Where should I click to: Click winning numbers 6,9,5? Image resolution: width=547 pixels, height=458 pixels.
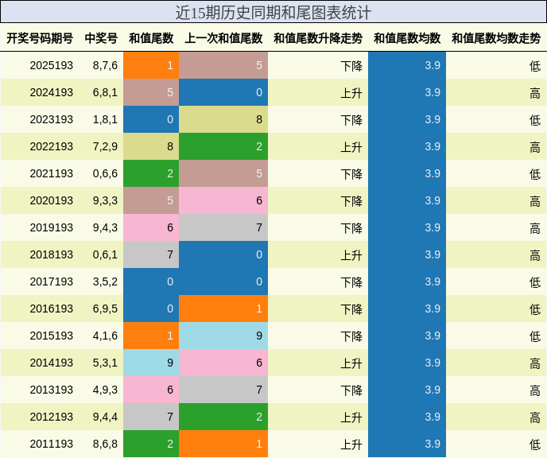(105, 309)
